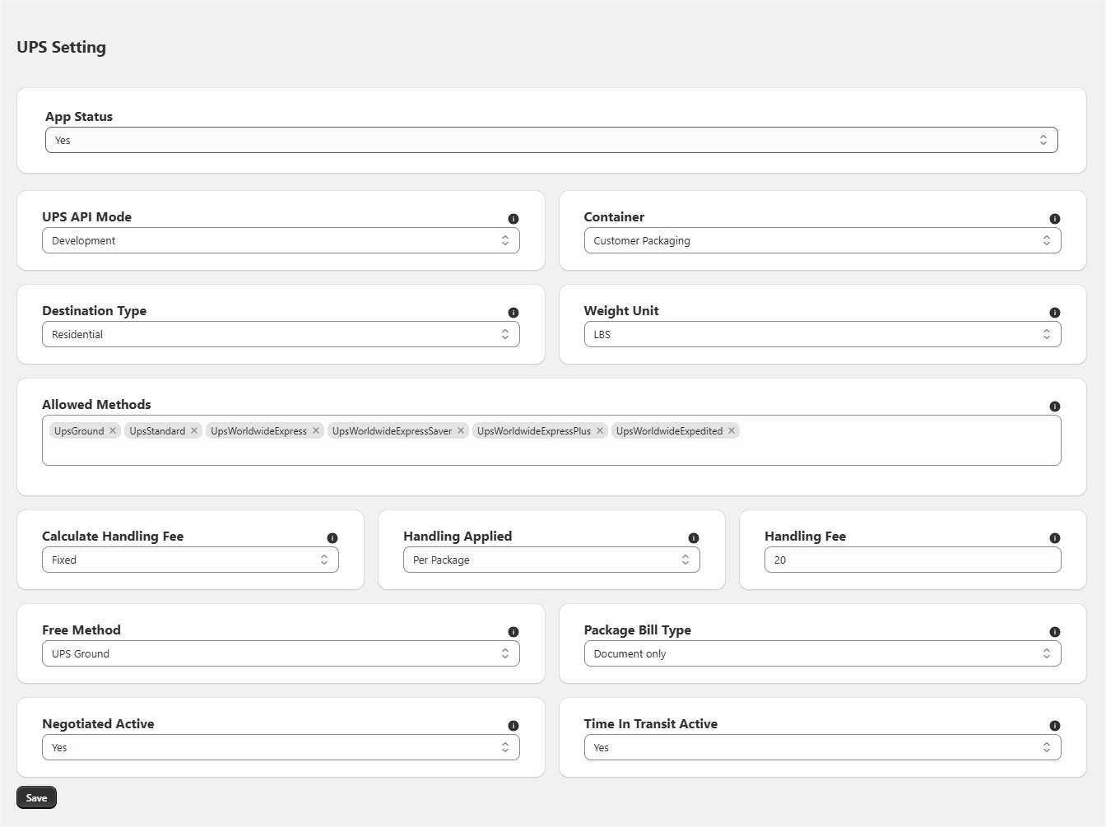Open the Free Method dropdown

281,653
